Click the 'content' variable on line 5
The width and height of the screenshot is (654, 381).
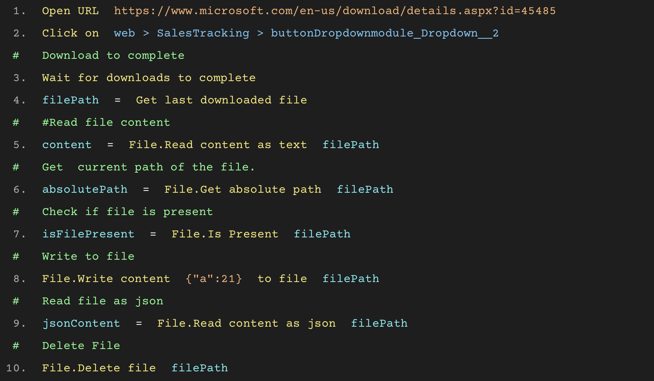(x=67, y=145)
